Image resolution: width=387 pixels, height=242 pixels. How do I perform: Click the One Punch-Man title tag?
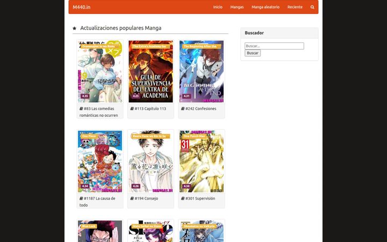195,136
